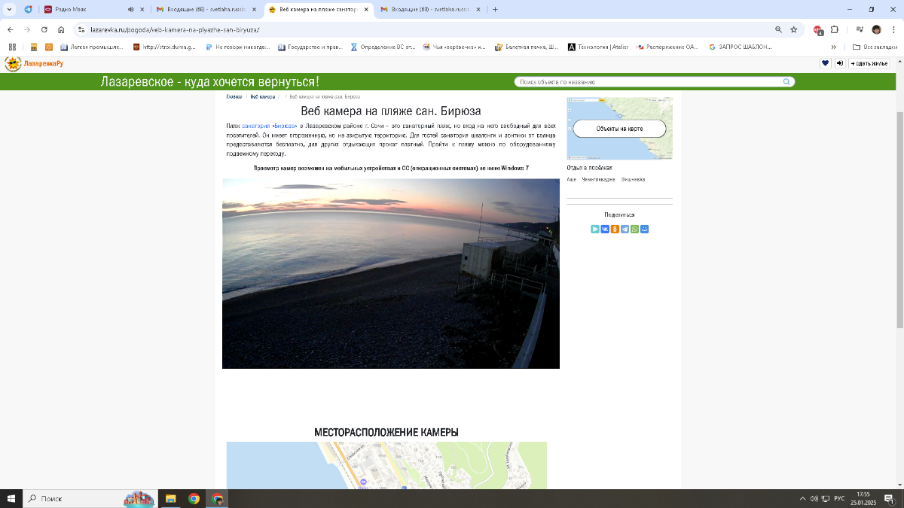
Task: Share page via Odnoklassniki icon
Action: click(x=615, y=229)
